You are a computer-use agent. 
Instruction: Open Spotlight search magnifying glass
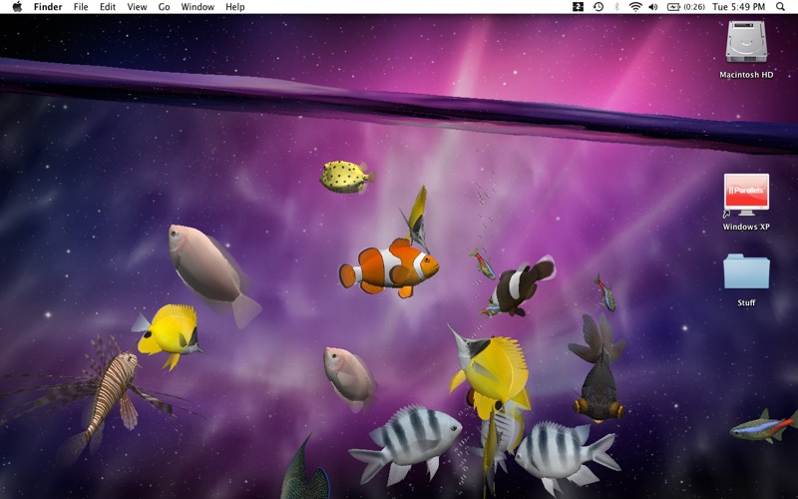780,7
